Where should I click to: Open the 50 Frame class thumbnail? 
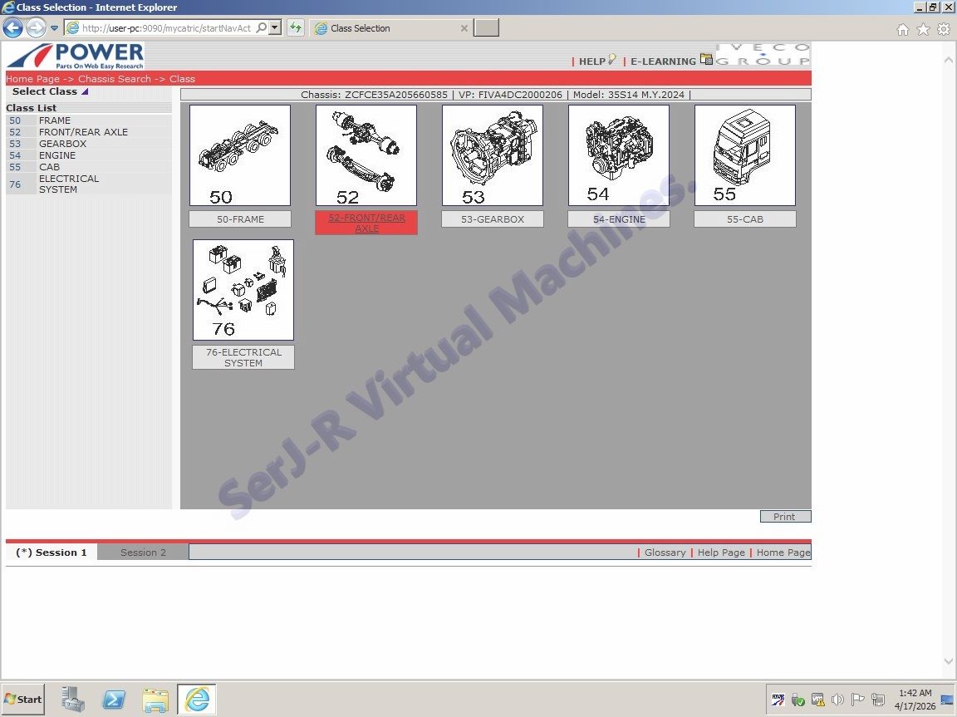[240, 155]
